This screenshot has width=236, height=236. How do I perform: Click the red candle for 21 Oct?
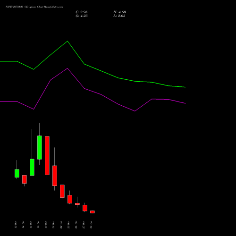pos(55,176)
